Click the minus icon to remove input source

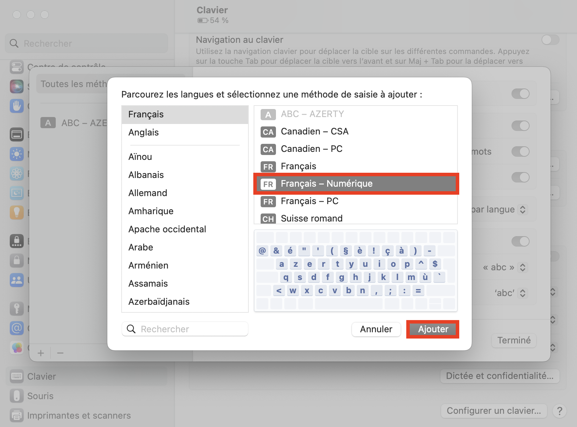tap(60, 353)
